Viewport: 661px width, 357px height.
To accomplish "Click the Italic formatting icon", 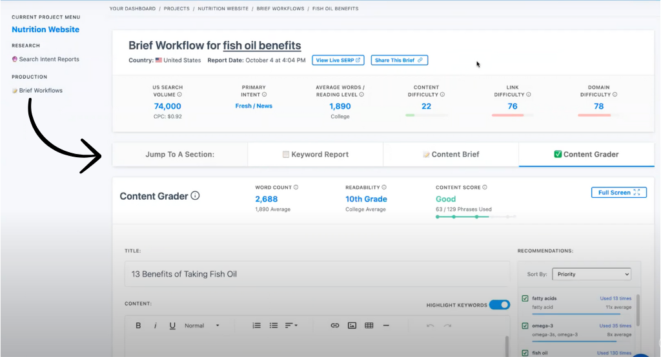I will click(155, 325).
